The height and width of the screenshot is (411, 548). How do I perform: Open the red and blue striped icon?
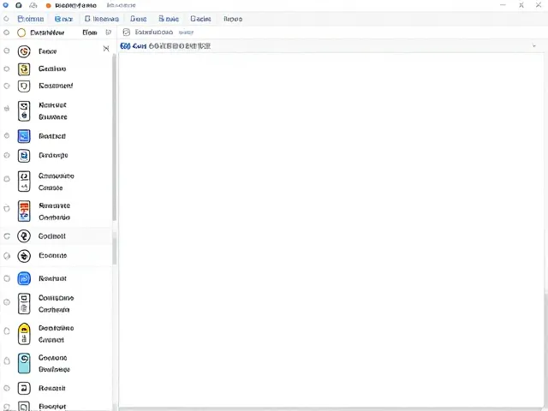click(24, 211)
